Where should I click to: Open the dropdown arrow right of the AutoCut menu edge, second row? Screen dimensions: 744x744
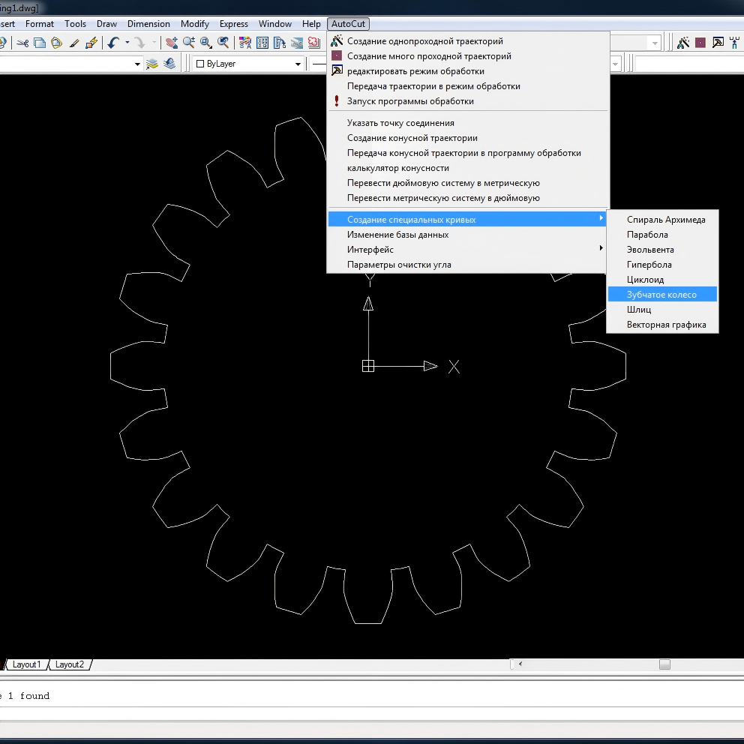point(616,64)
